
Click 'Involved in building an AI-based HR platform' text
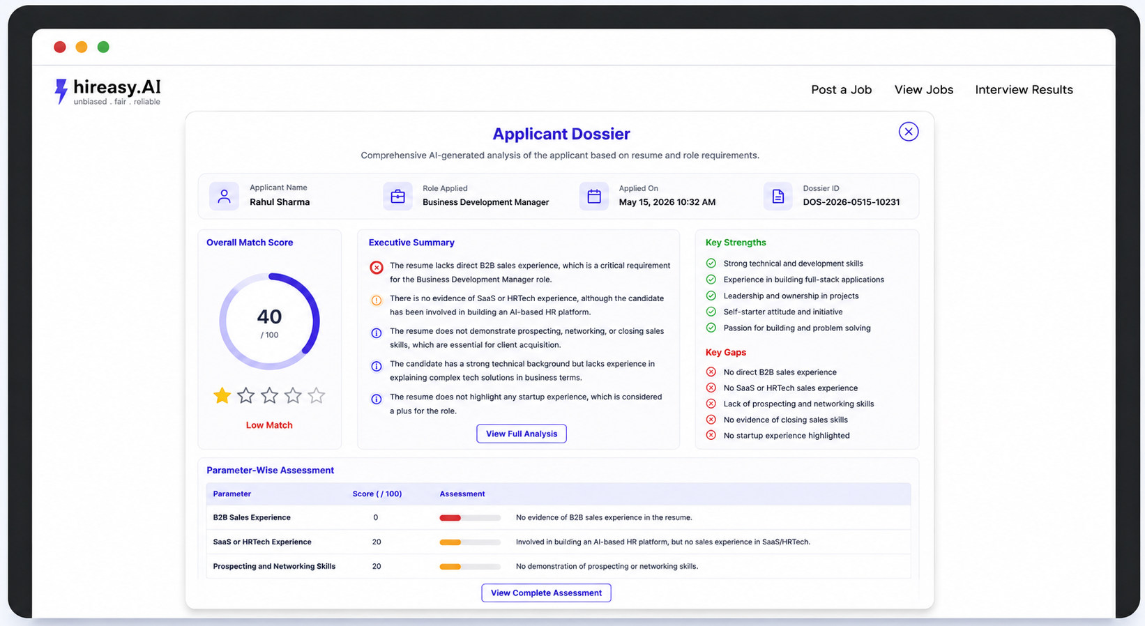coord(663,542)
